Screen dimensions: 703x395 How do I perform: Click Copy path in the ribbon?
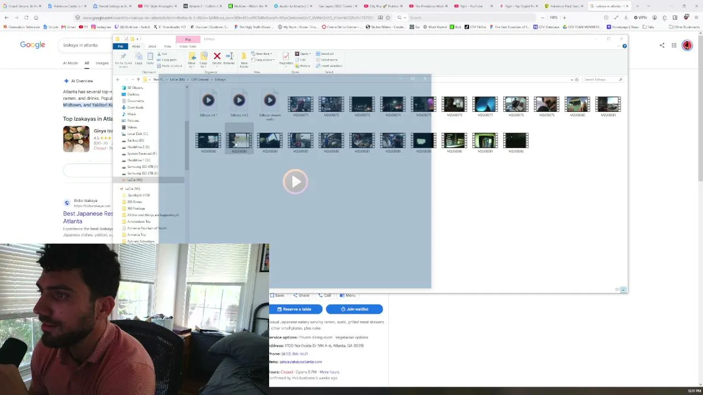click(x=167, y=60)
